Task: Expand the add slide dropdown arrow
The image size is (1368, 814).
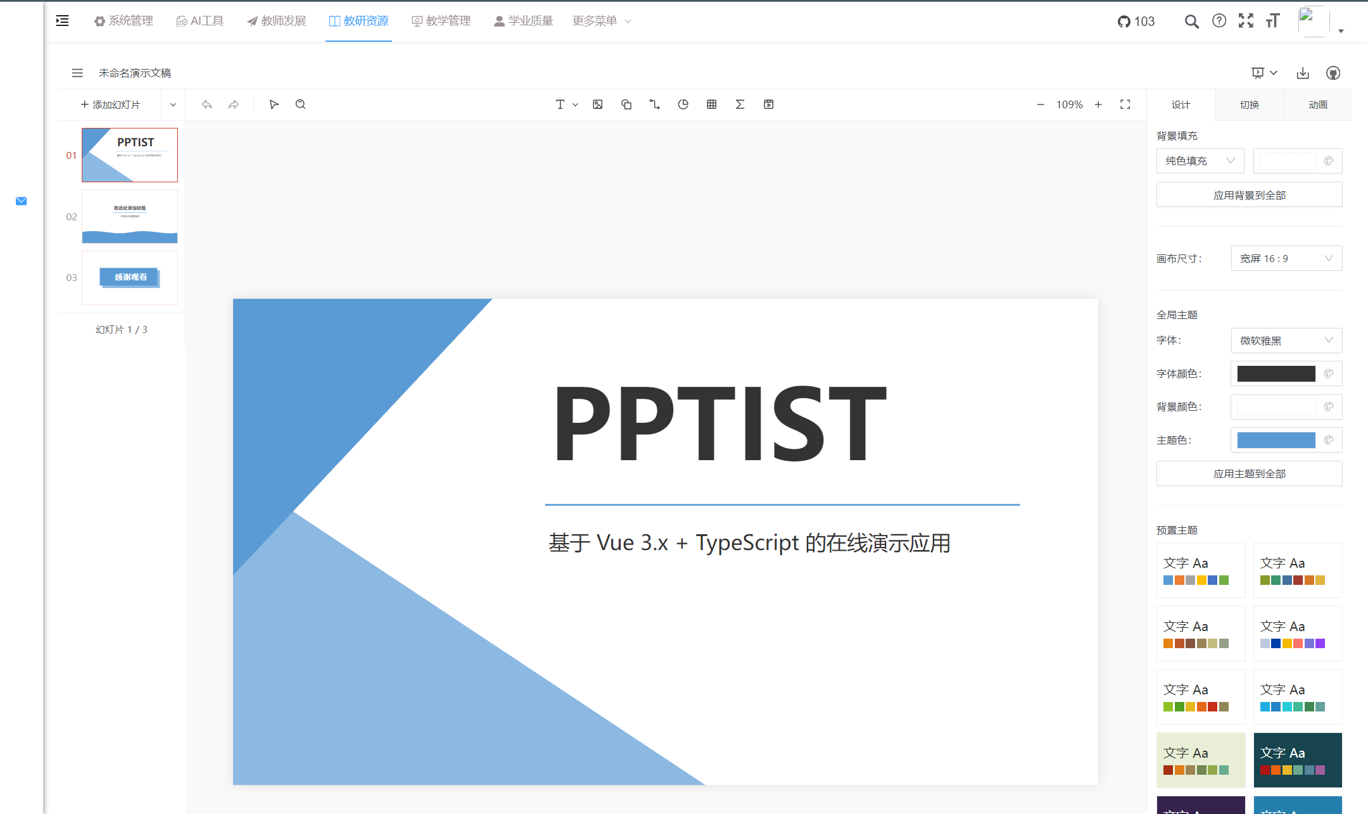Action: coord(173,104)
